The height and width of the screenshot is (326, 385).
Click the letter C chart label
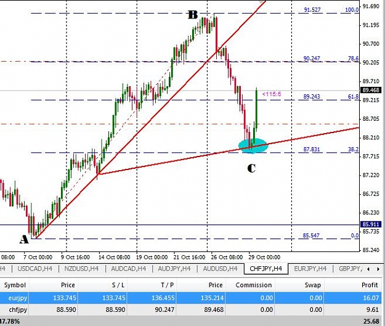pyautogui.click(x=251, y=168)
